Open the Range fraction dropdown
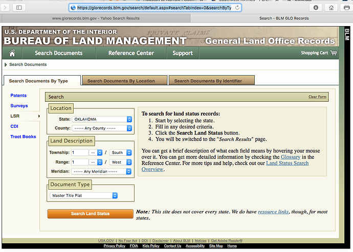 [x=96, y=162]
